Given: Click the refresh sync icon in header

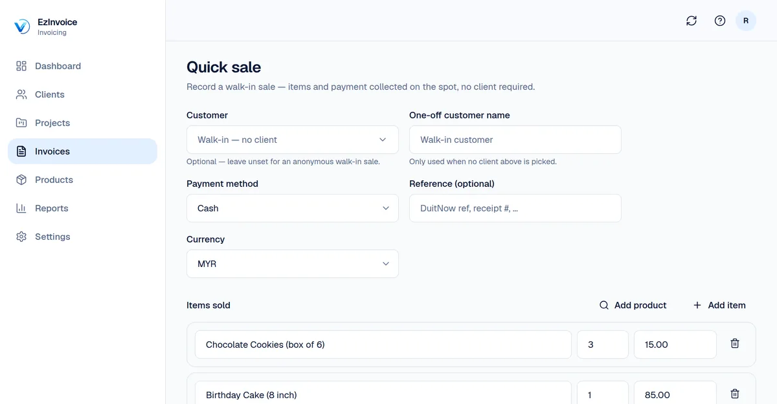Looking at the screenshot, I should (692, 21).
